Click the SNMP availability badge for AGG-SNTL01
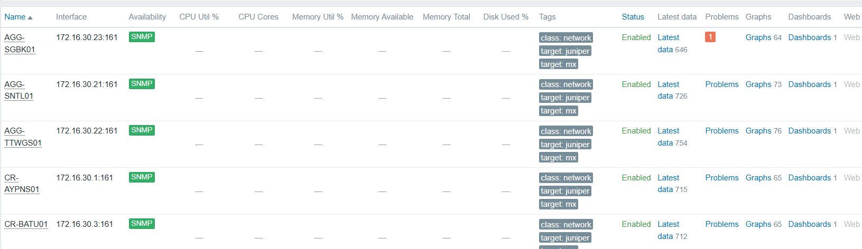 click(142, 84)
